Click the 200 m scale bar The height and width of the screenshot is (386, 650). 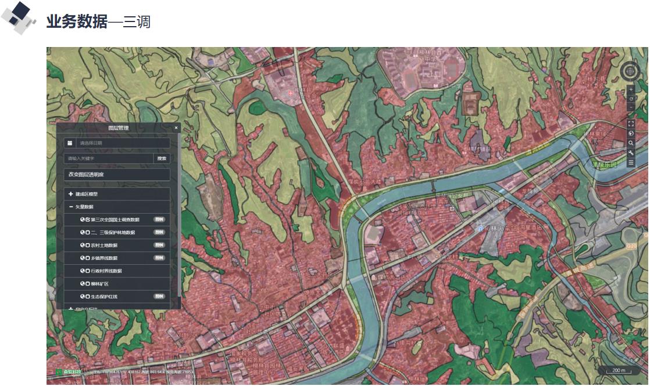(619, 371)
